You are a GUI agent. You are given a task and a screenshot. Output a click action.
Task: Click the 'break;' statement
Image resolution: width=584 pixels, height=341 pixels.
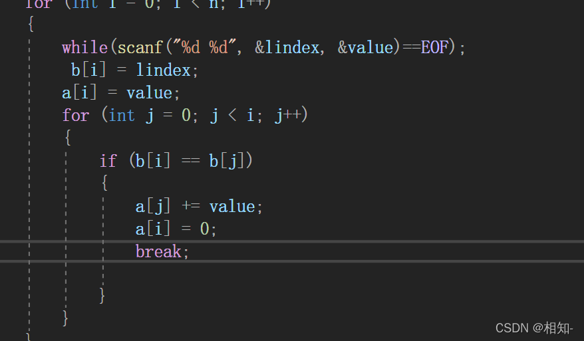coord(162,252)
